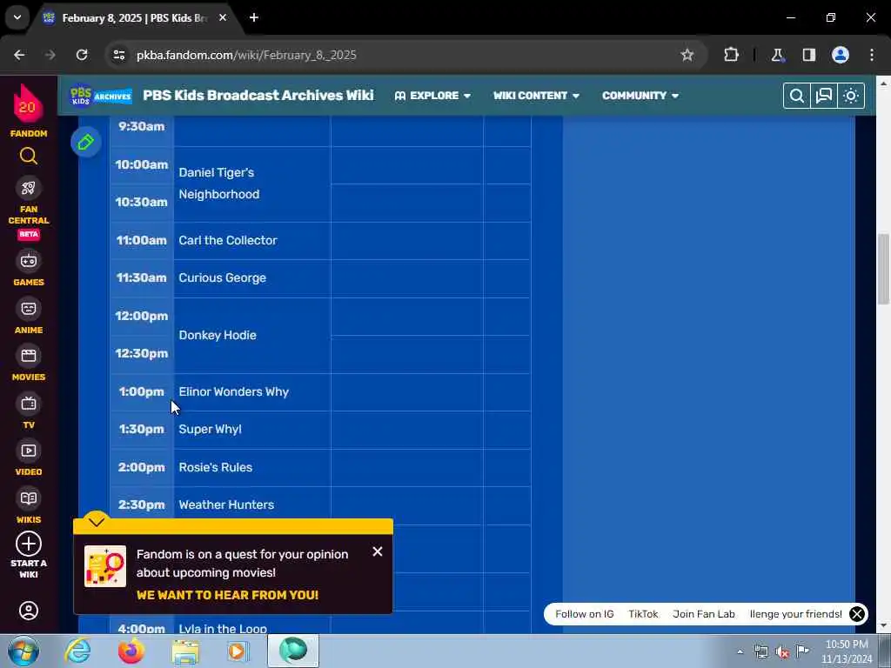
Task: Open Windows Explorer folder on taskbar
Action: click(185, 651)
